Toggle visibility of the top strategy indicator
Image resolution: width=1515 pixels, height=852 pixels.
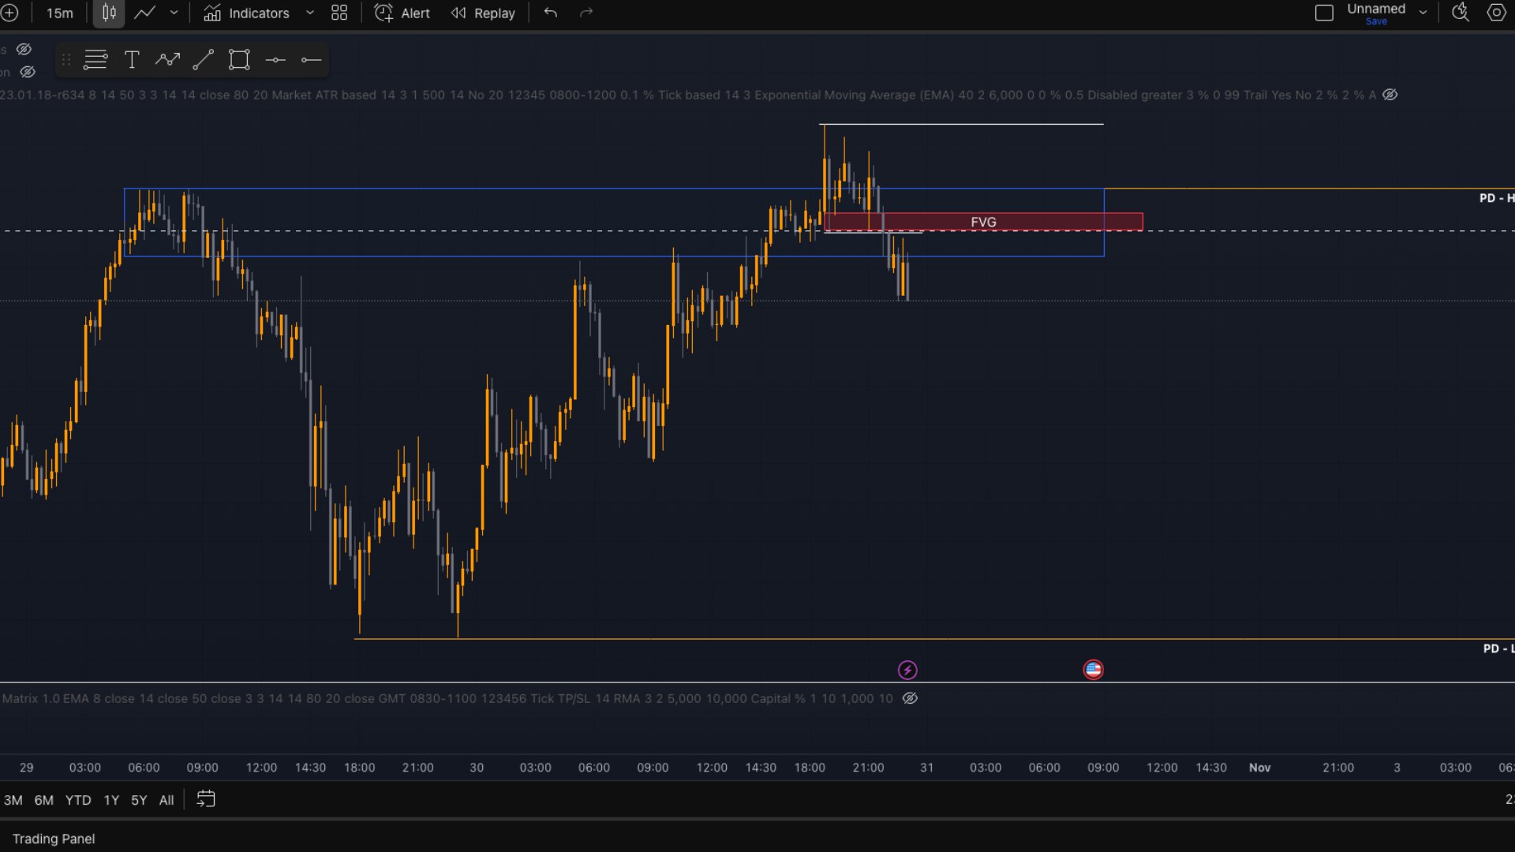[x=1390, y=95]
